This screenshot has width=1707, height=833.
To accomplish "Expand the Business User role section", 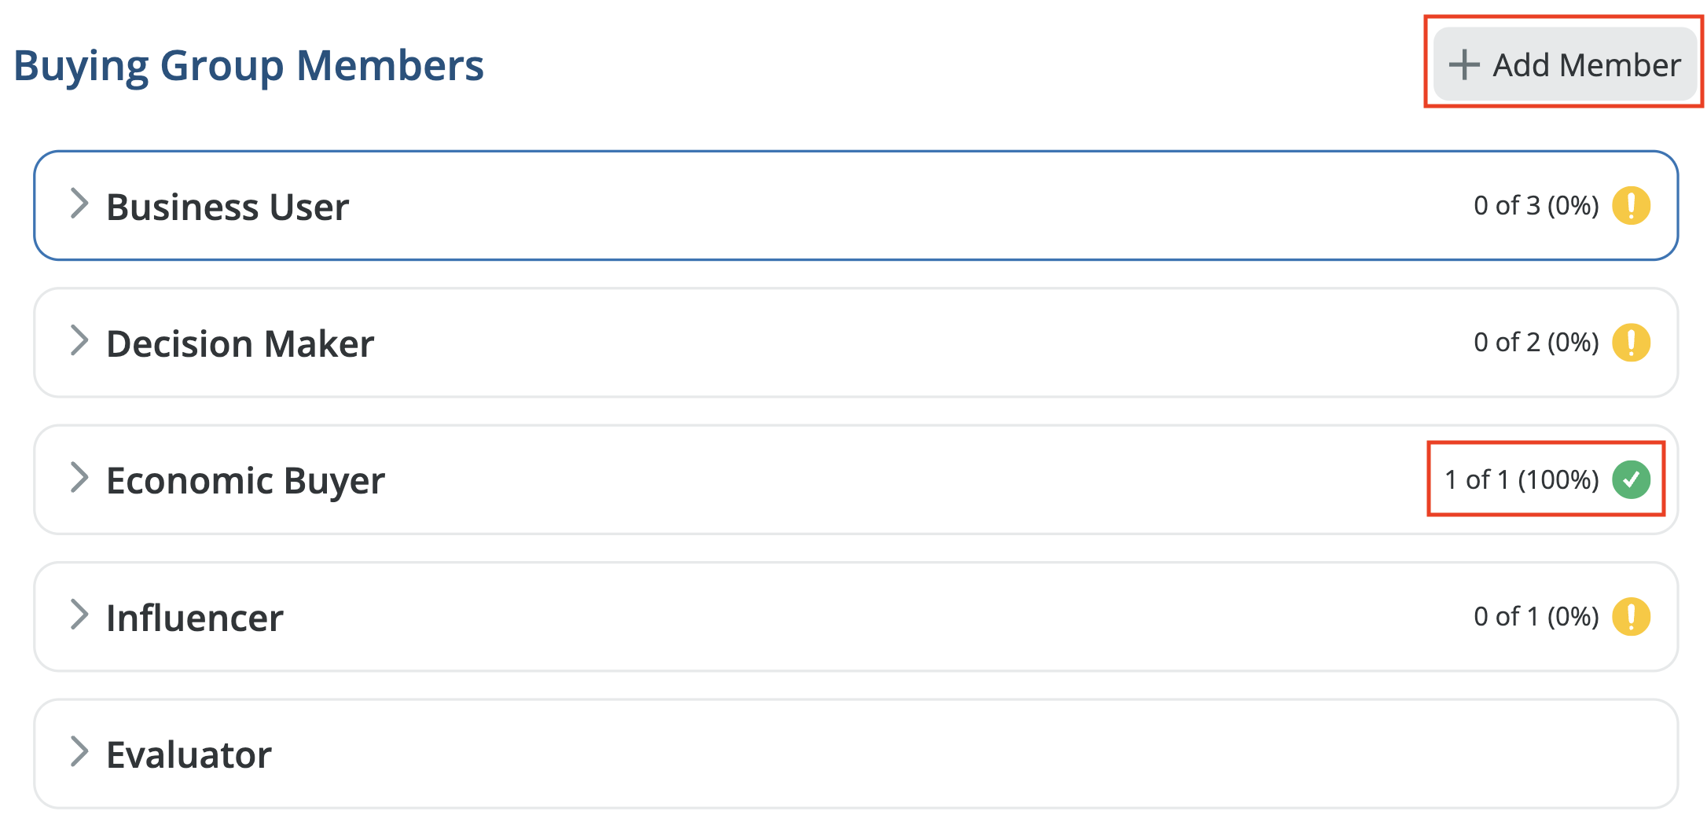I will coord(228,206).
